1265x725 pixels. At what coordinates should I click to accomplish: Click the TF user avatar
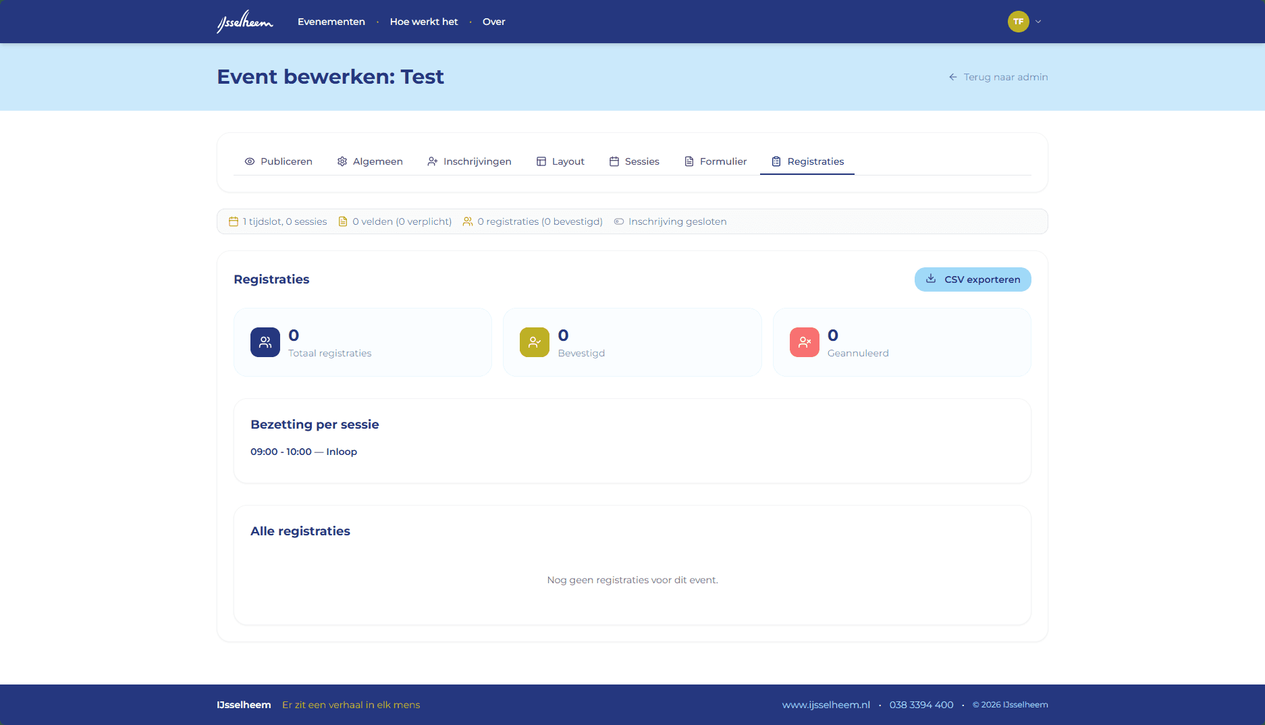(1018, 22)
